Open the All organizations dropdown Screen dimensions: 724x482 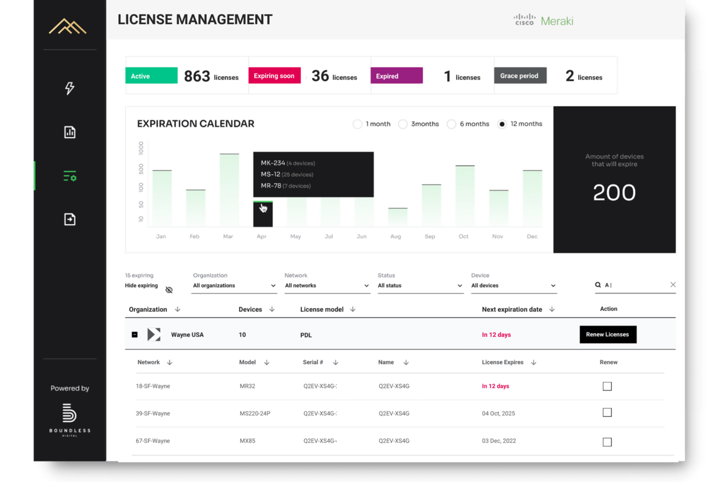234,285
